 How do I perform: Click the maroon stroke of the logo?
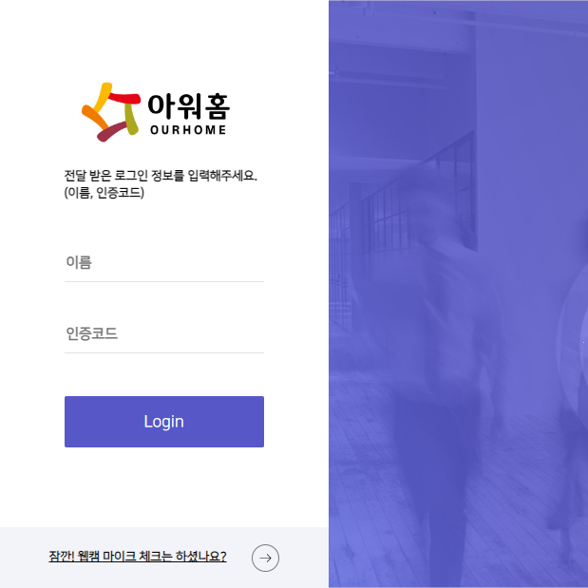[112, 131]
